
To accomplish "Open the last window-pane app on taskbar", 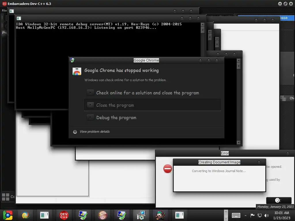I will [x=179, y=215].
